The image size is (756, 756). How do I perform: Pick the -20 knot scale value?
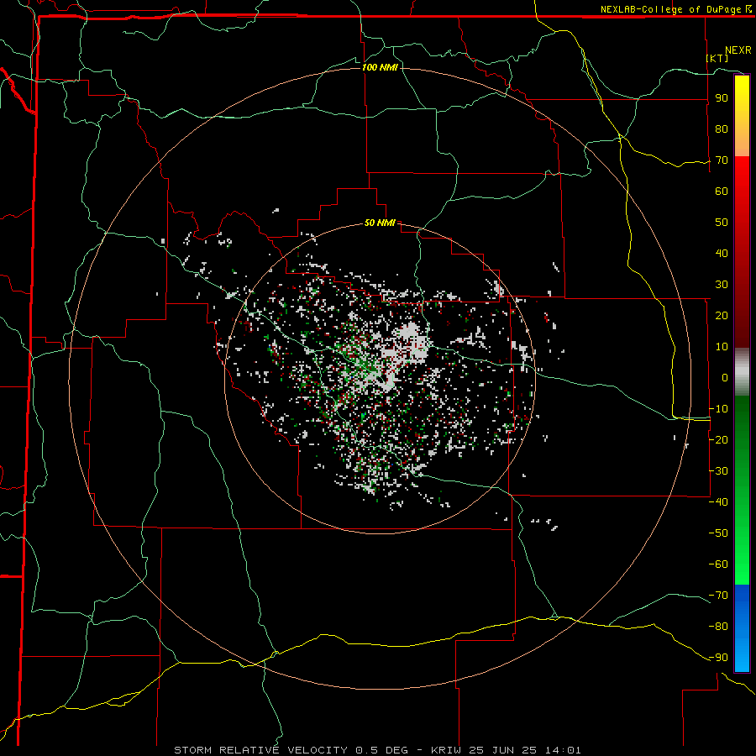tap(718, 439)
